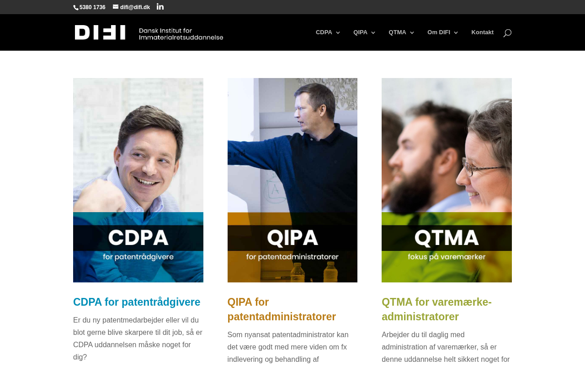The height and width of the screenshot is (365, 585).
Task: Click the CDPA course image
Action: 138,180
